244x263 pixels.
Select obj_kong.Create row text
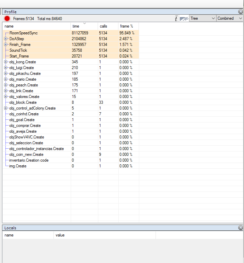(x=23, y=62)
